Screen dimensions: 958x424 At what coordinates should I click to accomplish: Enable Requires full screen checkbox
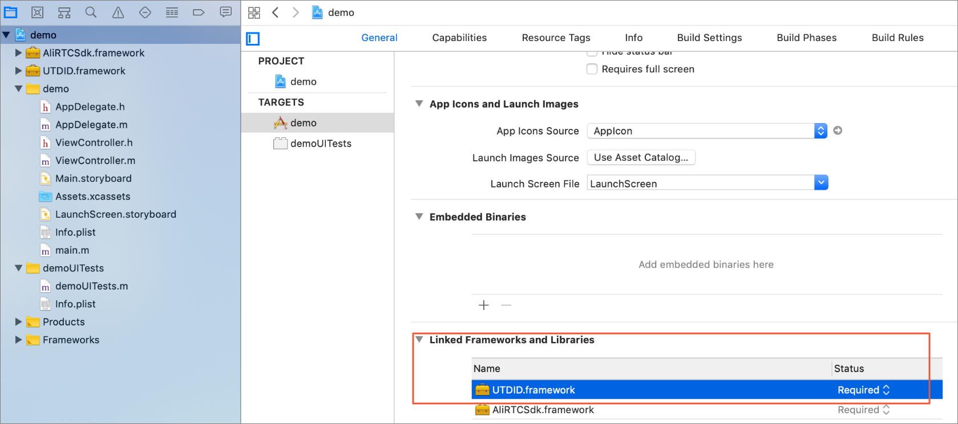tap(592, 69)
